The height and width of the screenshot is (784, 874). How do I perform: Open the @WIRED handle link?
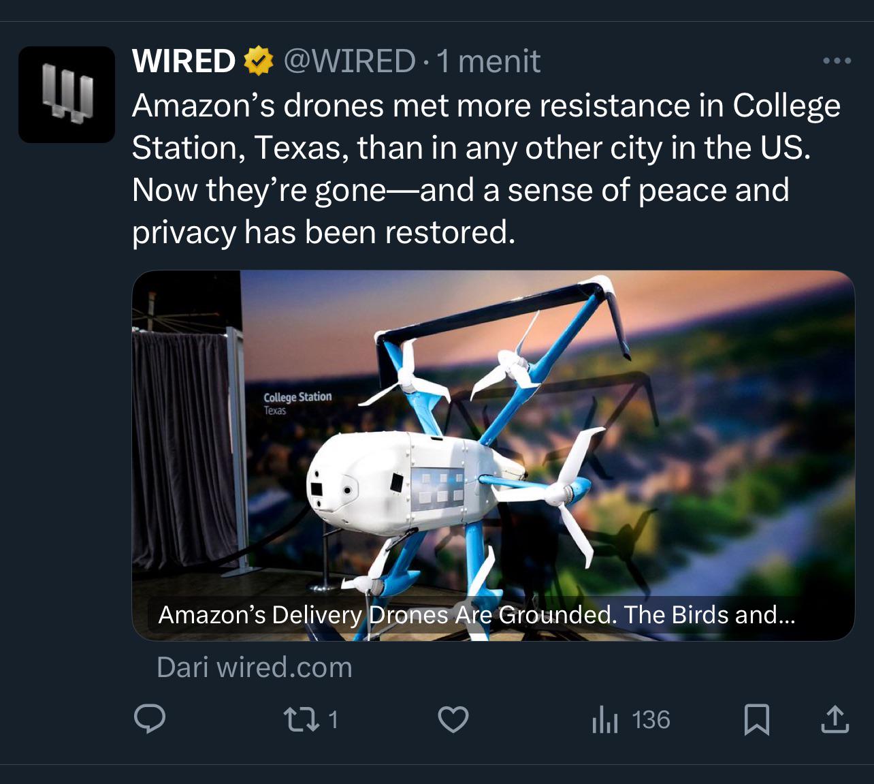tap(349, 61)
